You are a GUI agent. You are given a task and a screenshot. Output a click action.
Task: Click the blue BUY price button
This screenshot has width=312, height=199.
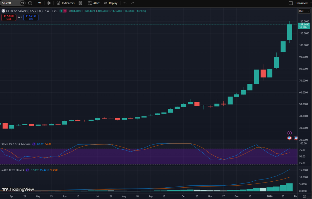click(31, 17)
